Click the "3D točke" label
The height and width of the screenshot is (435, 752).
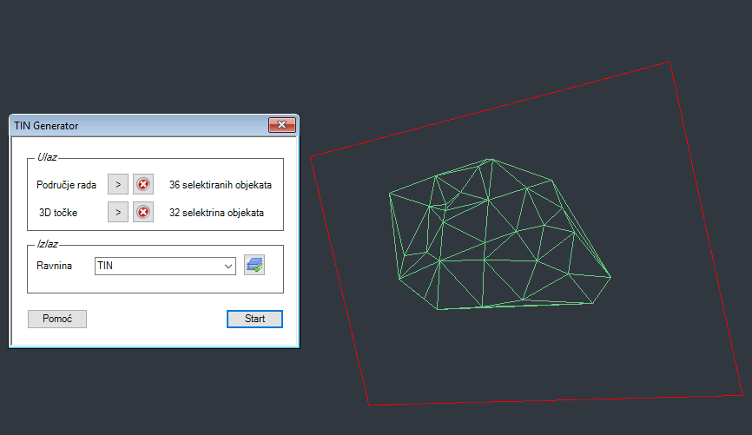[58, 213]
